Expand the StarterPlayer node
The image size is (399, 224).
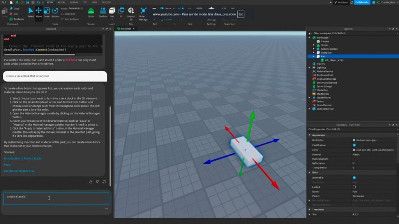coord(309,98)
